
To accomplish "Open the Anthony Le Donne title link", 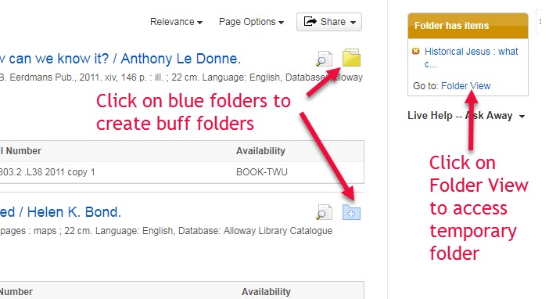I will pyautogui.click(x=120, y=59).
